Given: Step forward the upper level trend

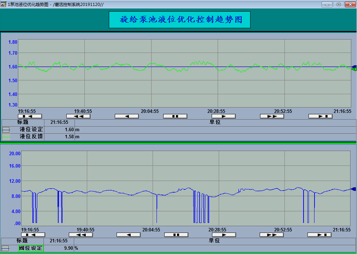Looking at the screenshot, I should tap(223, 117).
